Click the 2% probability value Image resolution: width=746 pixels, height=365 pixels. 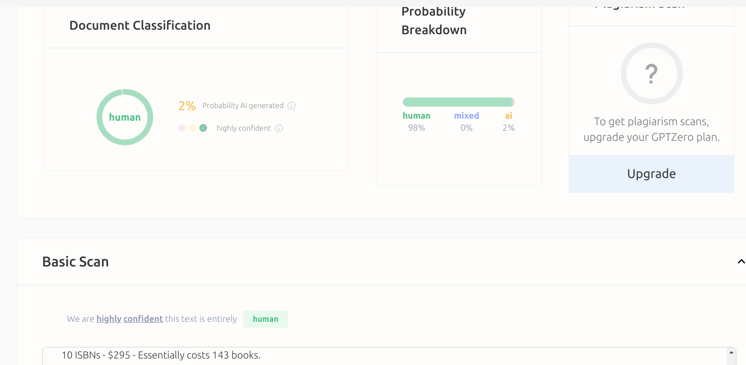[x=187, y=106]
